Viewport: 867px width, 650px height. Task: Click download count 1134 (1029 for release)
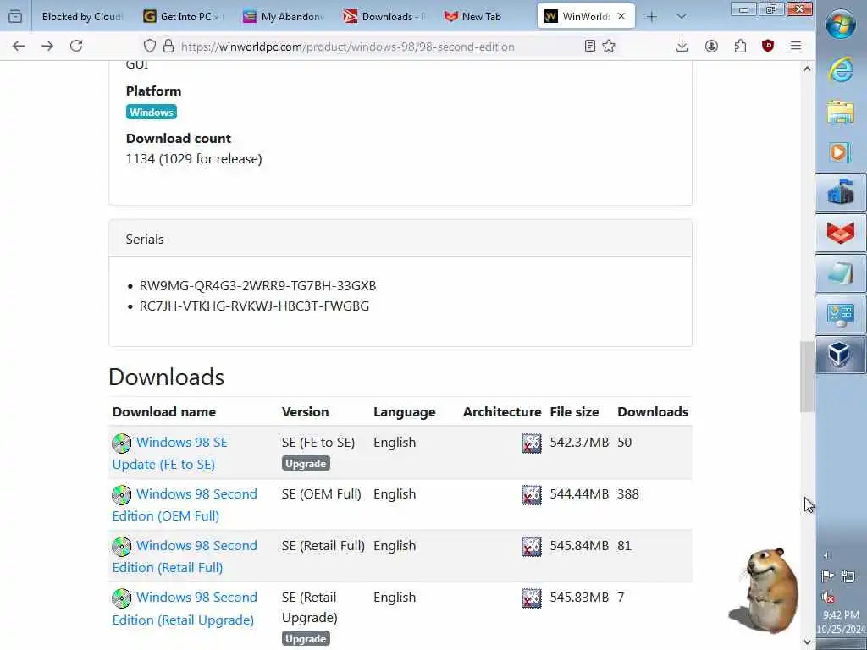[x=194, y=159]
